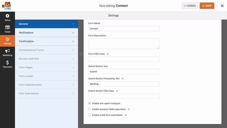
Task: Focus the Form CSS Class field
Action: (x=124, y=59)
